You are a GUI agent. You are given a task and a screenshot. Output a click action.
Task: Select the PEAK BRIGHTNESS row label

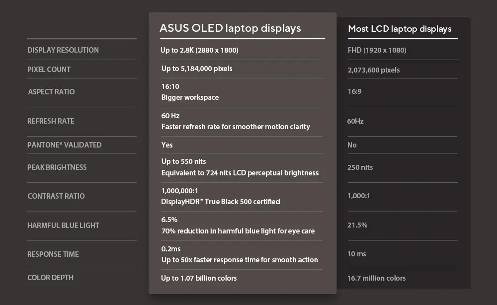pyautogui.click(x=57, y=167)
